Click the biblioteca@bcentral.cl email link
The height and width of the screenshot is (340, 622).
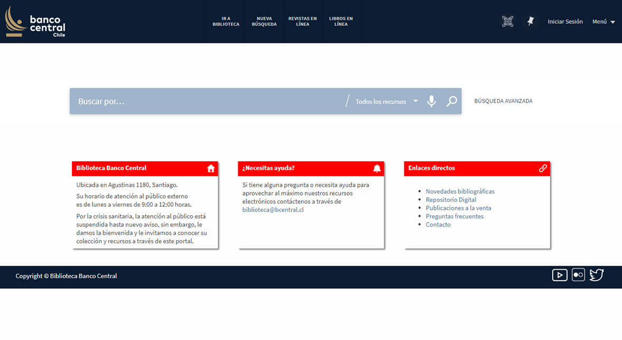(273, 210)
